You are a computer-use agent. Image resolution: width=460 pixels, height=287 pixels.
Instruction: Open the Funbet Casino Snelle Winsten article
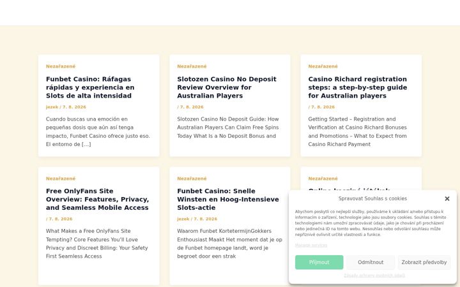coord(228,199)
